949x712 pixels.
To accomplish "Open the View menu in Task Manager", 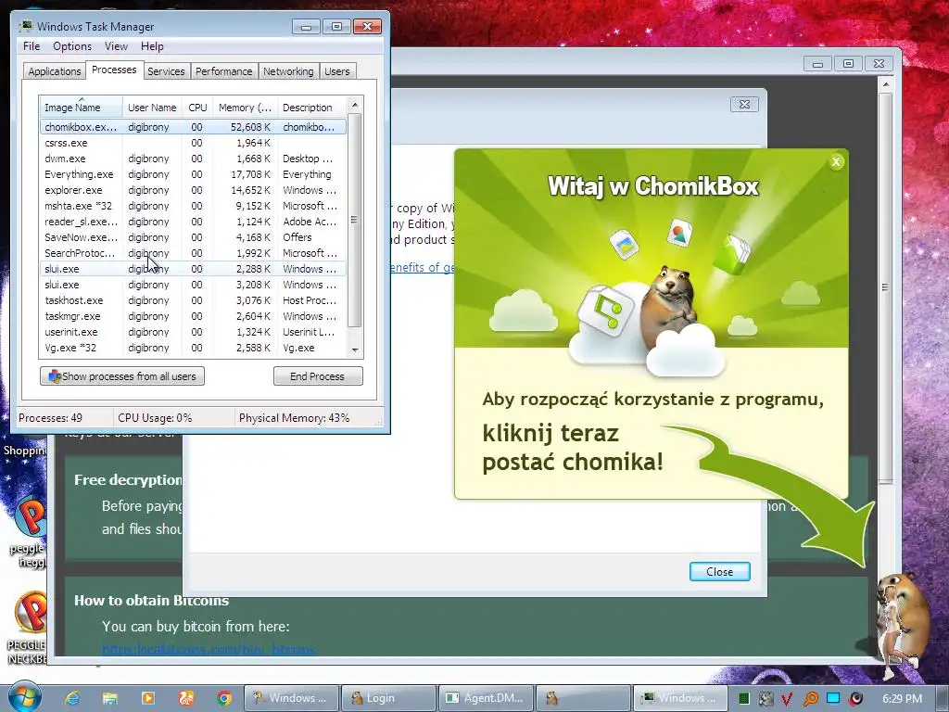I will tap(116, 46).
